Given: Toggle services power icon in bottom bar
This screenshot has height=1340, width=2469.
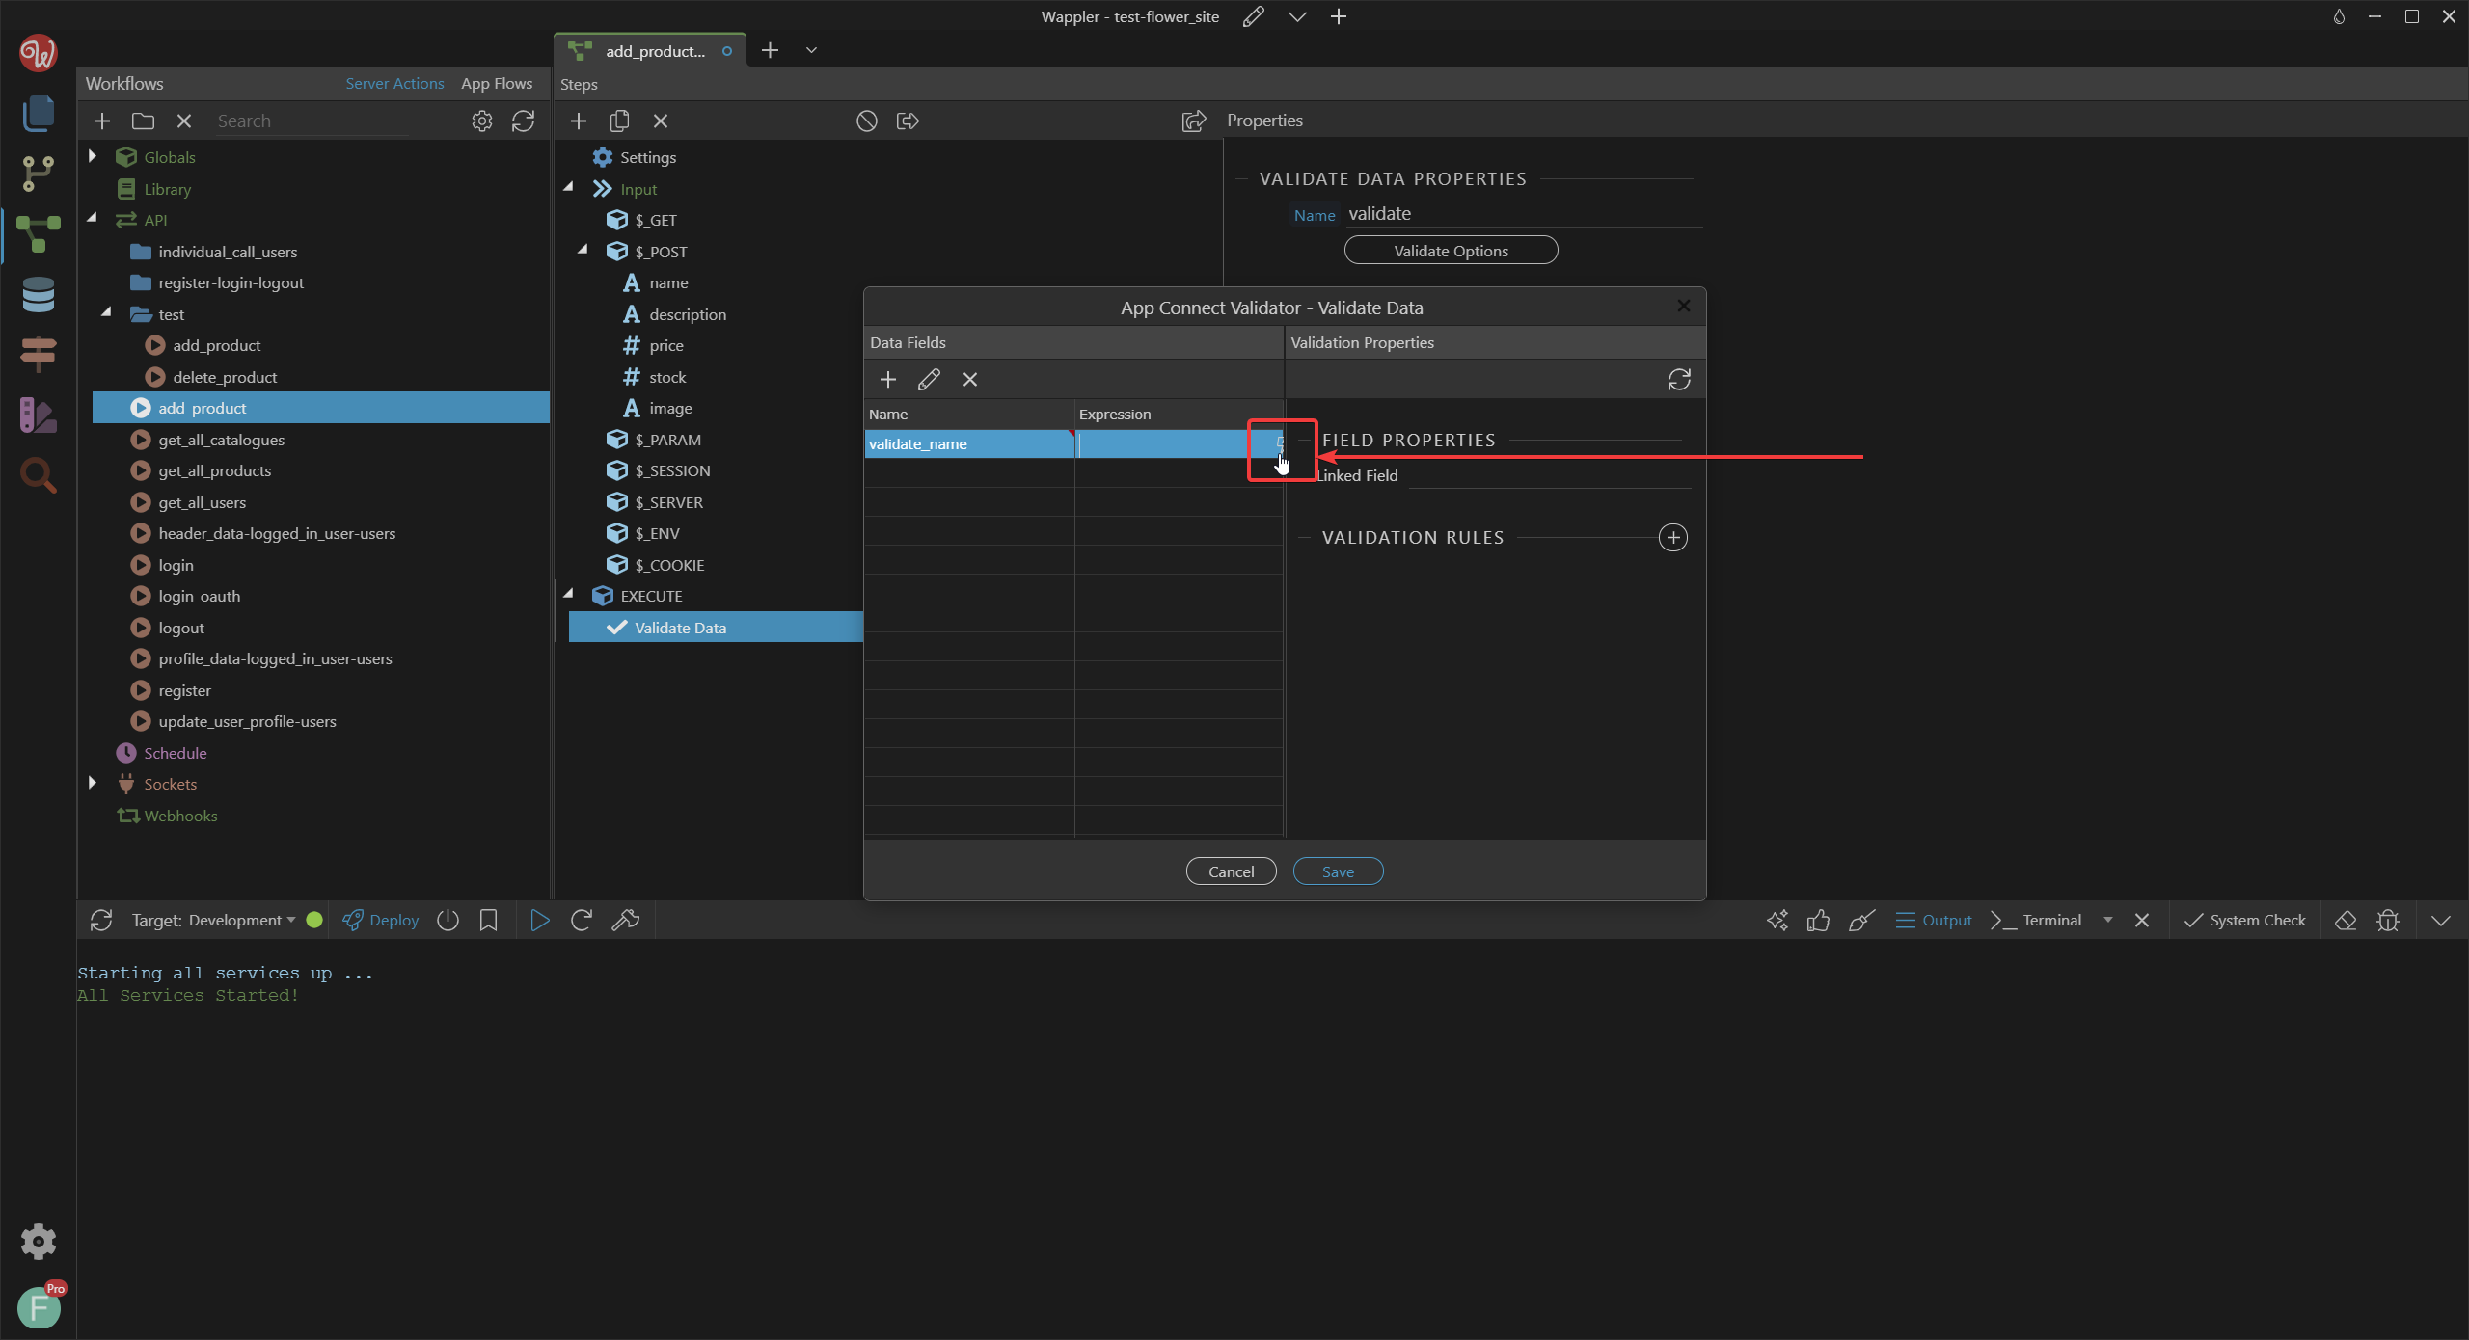Looking at the screenshot, I should (448, 921).
